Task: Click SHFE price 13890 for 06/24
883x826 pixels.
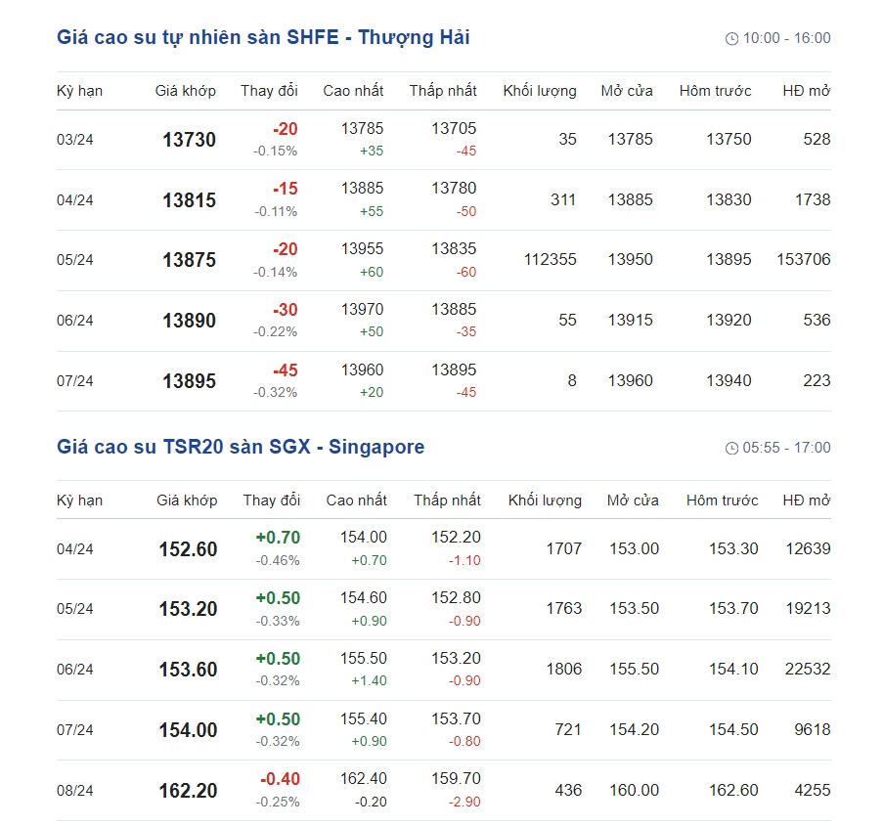Action: (x=190, y=321)
